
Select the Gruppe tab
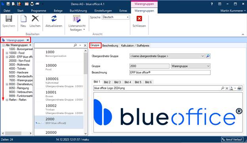pos(95,45)
